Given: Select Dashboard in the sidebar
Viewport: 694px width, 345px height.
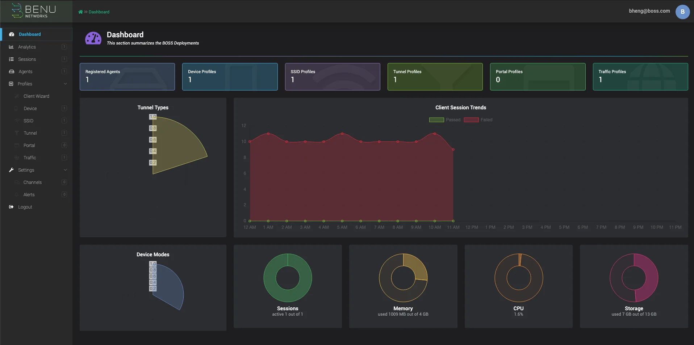Looking at the screenshot, I should point(29,34).
